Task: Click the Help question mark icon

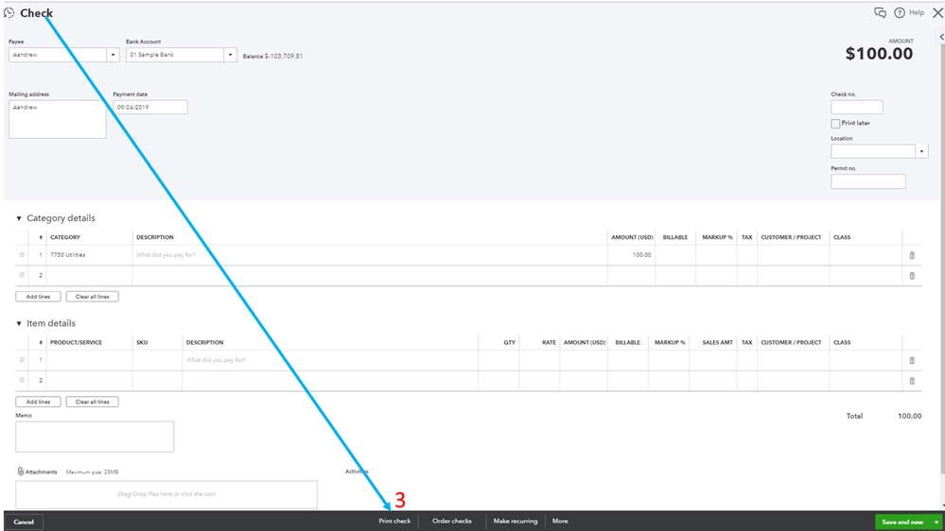Action: tap(900, 12)
